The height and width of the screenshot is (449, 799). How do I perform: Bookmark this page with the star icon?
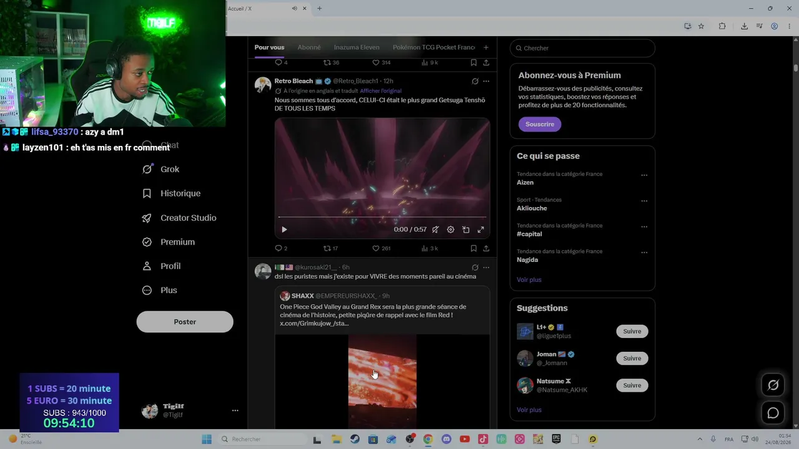[701, 26]
